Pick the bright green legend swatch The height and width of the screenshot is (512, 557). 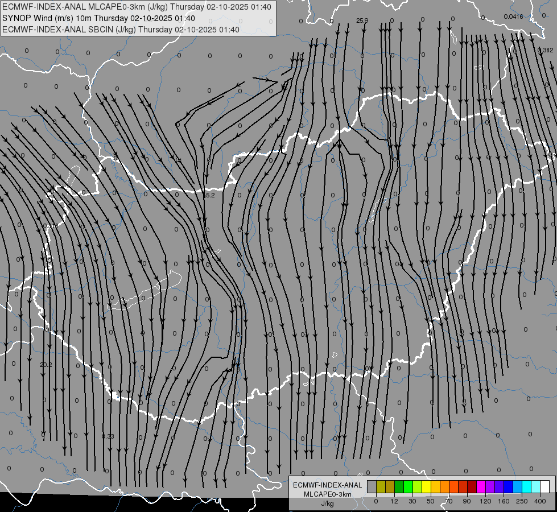click(x=409, y=486)
